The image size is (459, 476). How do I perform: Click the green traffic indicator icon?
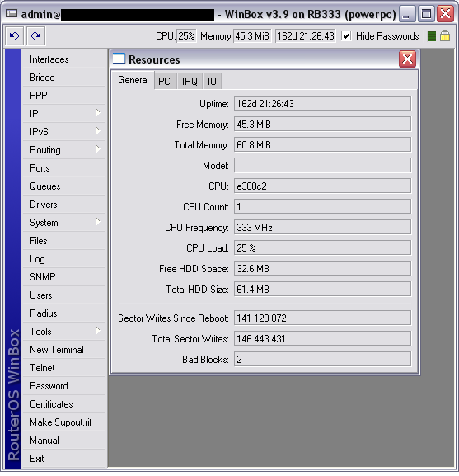(432, 36)
